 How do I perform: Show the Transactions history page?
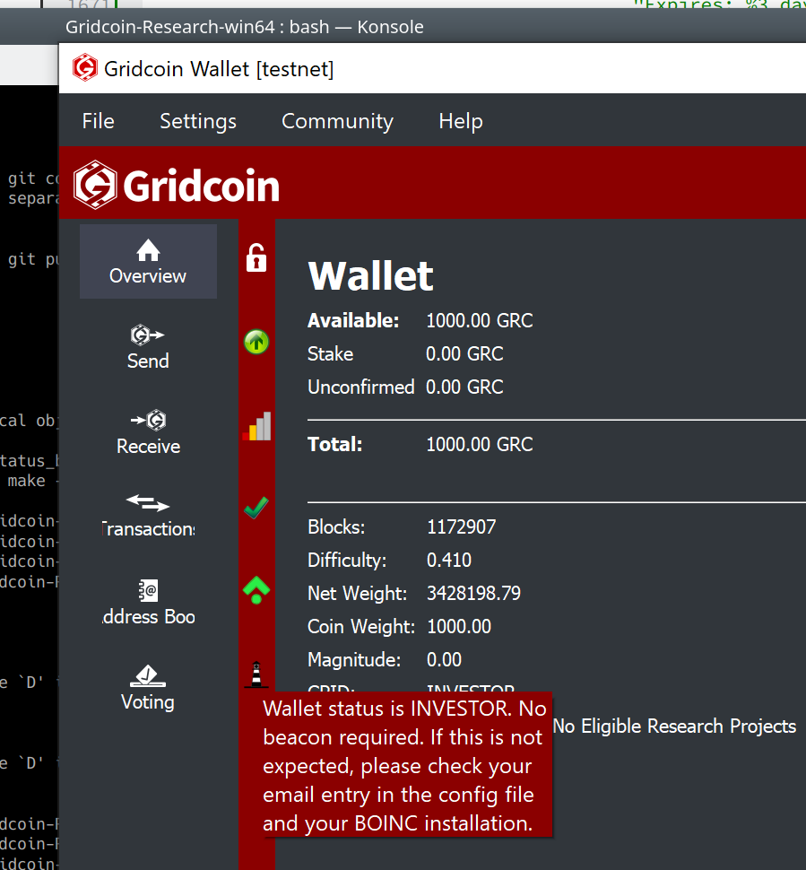click(x=148, y=517)
